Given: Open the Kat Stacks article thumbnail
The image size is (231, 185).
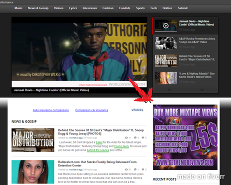Looking at the screenshot, I should point(33,172).
